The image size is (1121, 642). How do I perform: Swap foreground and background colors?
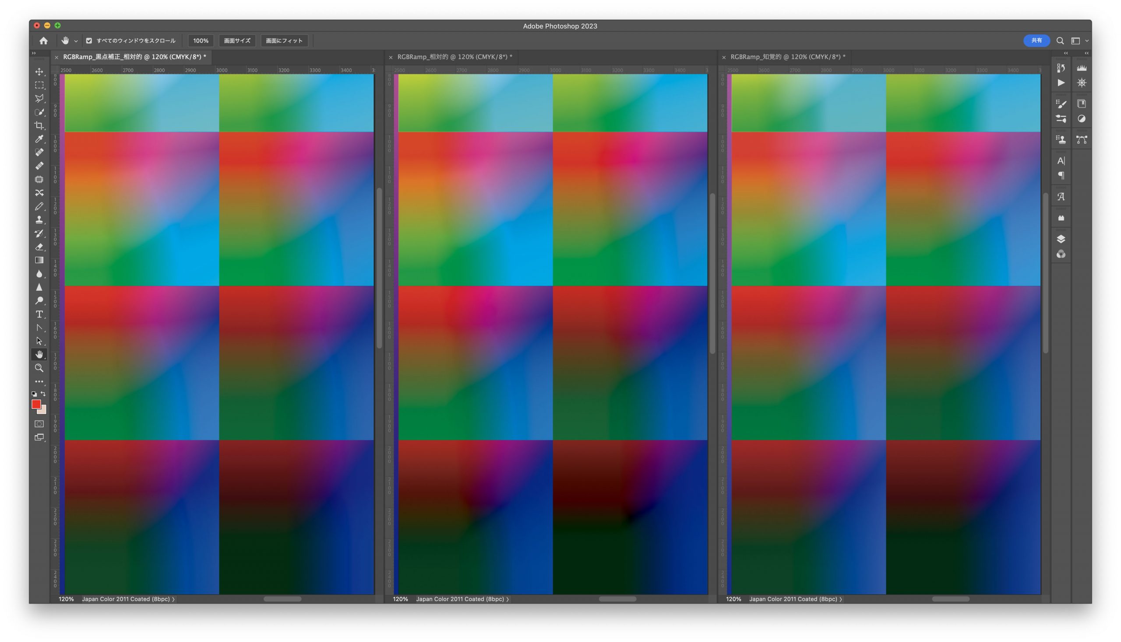(43, 393)
